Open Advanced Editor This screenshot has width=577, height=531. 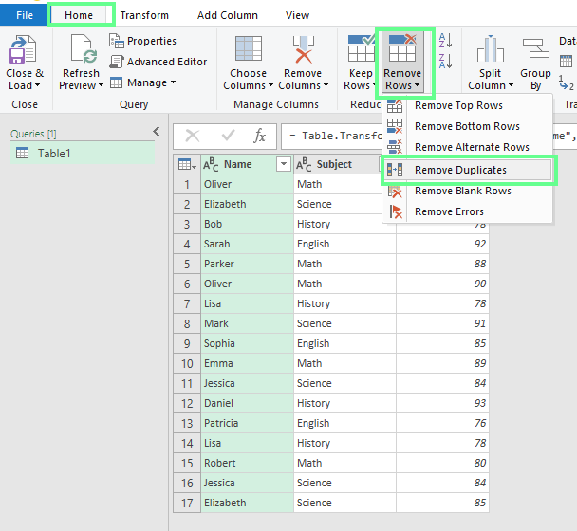coord(158,62)
